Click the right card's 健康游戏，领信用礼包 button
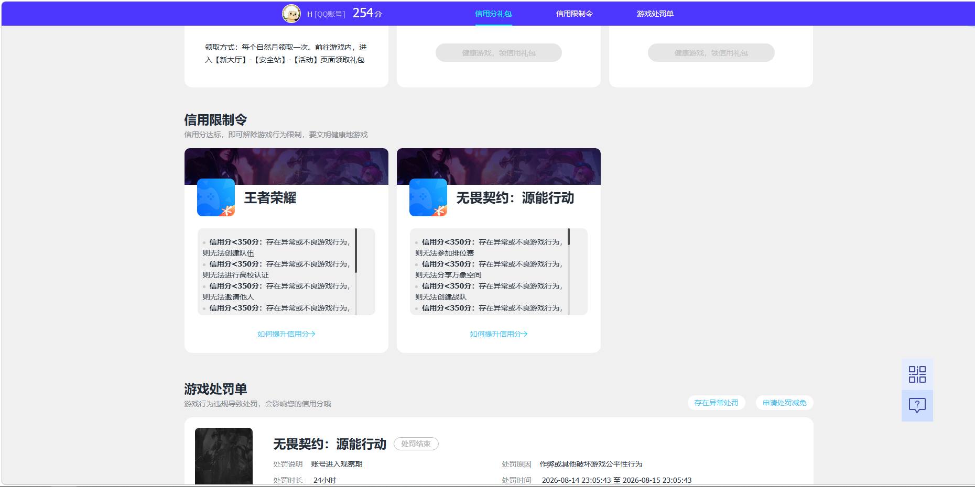 (711, 53)
